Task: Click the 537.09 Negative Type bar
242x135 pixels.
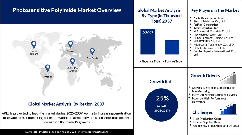Action: coord(147,41)
